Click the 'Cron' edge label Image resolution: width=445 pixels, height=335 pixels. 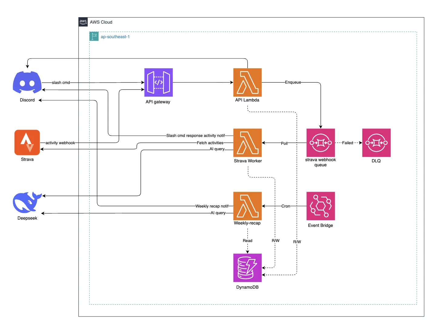pyautogui.click(x=286, y=206)
